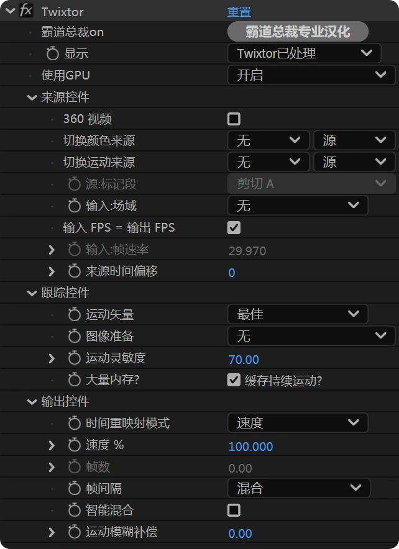Screen dimensions: 399x549
Task: Click stopwatch icon for 运动矢量
Action: pos(74,314)
